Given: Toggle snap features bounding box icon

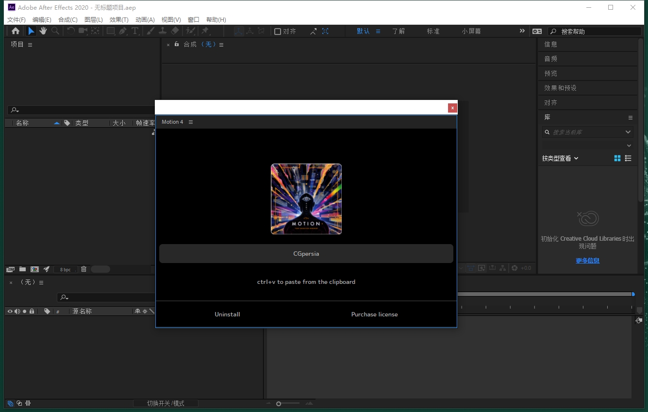Looking at the screenshot, I should pos(325,31).
